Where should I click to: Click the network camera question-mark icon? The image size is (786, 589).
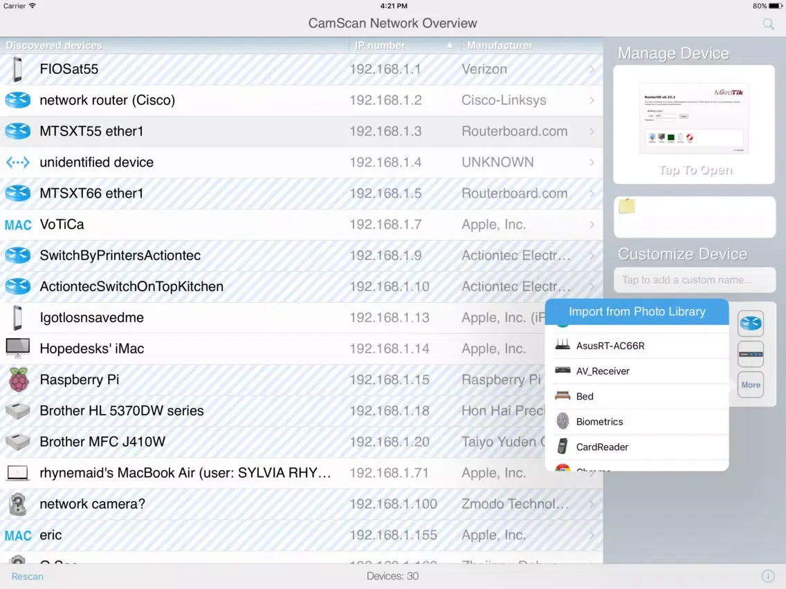click(x=18, y=504)
